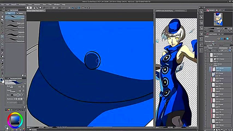233x131 pixels.
Task: Click the Scale/Rotate icon in the toolbar
Action: pos(60,8)
